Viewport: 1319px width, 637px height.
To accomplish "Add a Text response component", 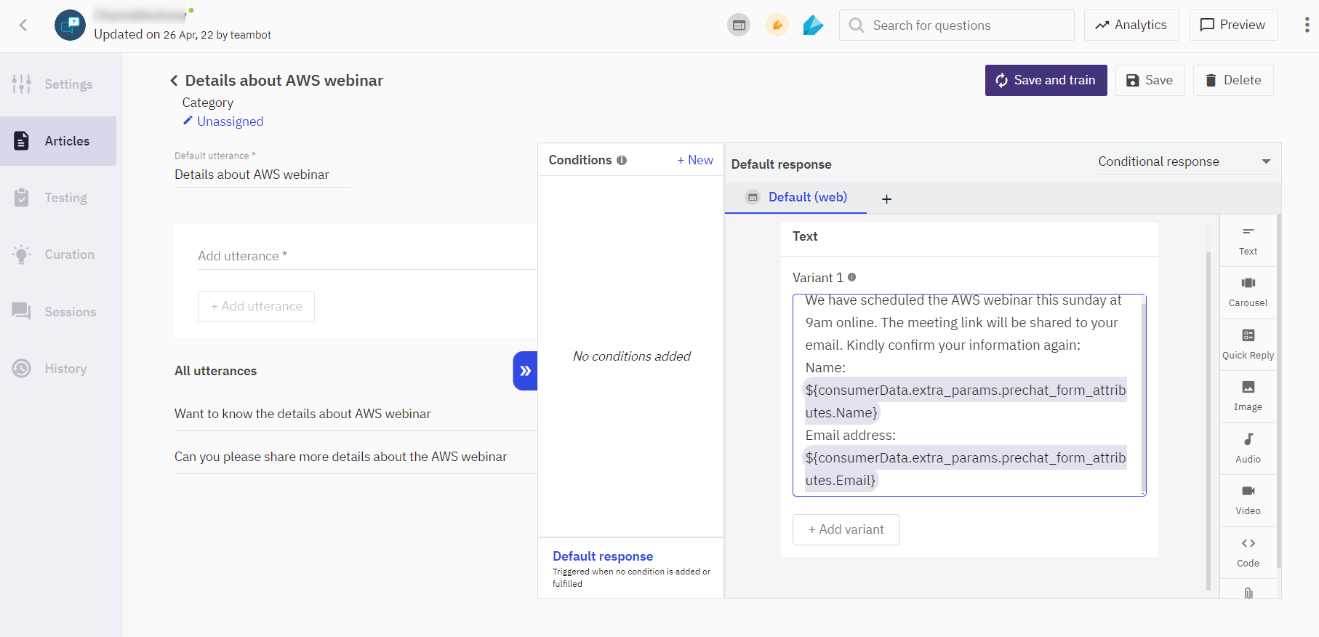I will click(x=1248, y=241).
